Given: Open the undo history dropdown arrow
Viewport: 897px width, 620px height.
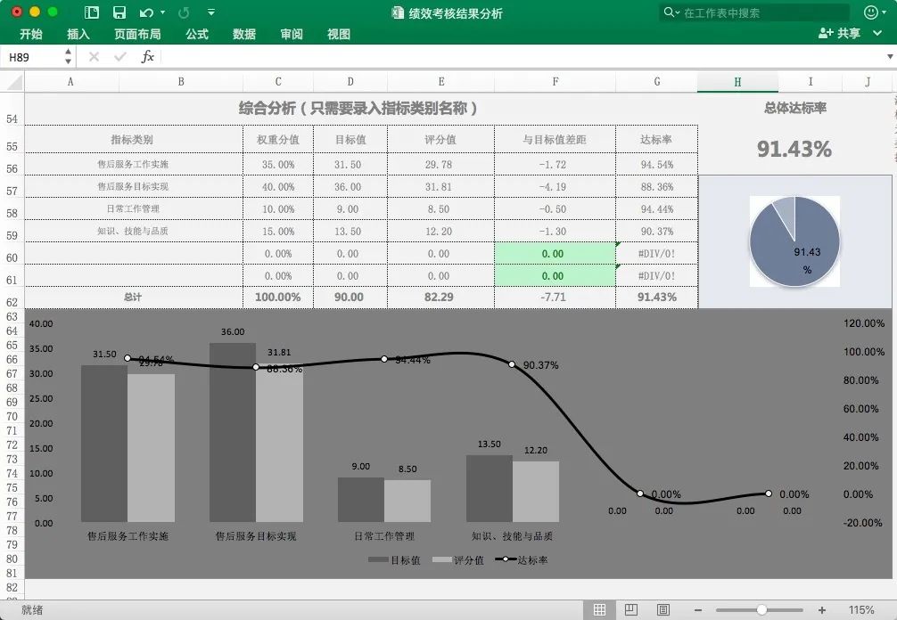Looking at the screenshot, I should tap(162, 12).
